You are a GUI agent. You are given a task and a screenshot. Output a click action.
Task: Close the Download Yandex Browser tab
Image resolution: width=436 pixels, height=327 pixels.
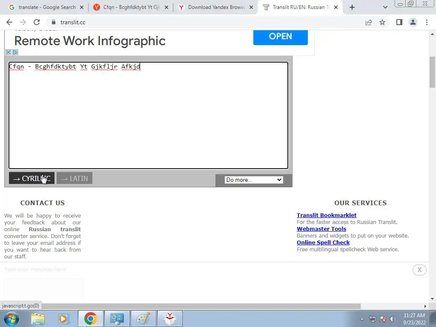tap(251, 8)
